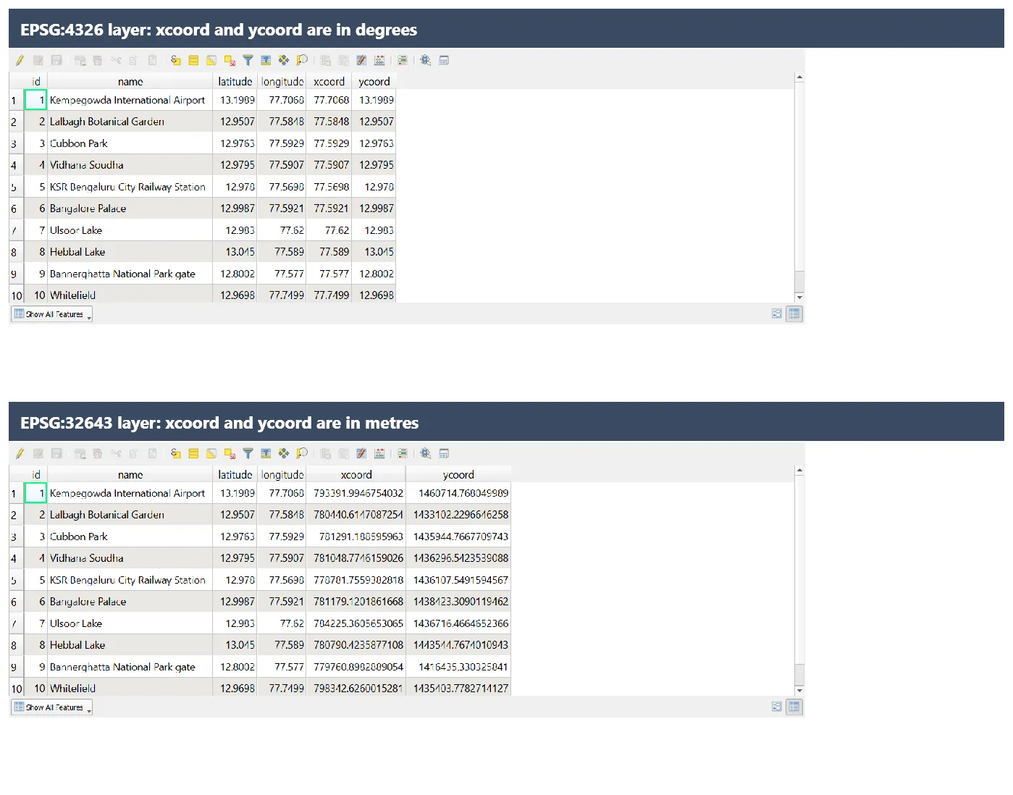Viewport: 1013px width, 795px height.
Task: Click scroll-up arrow of metres table scrollbar
Action: (x=799, y=470)
